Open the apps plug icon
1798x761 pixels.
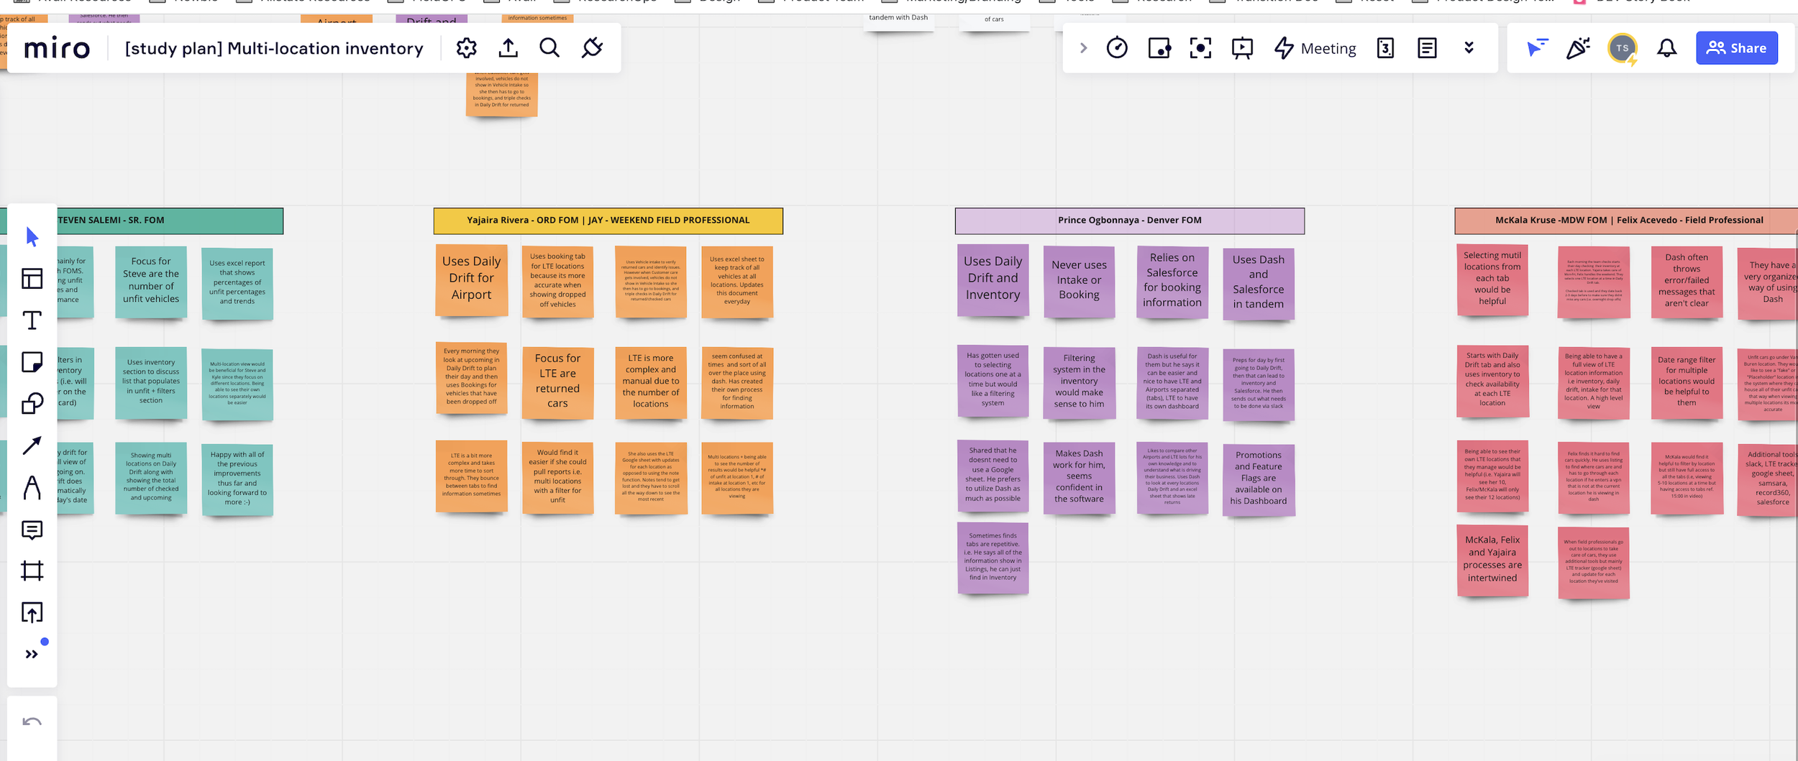point(592,48)
